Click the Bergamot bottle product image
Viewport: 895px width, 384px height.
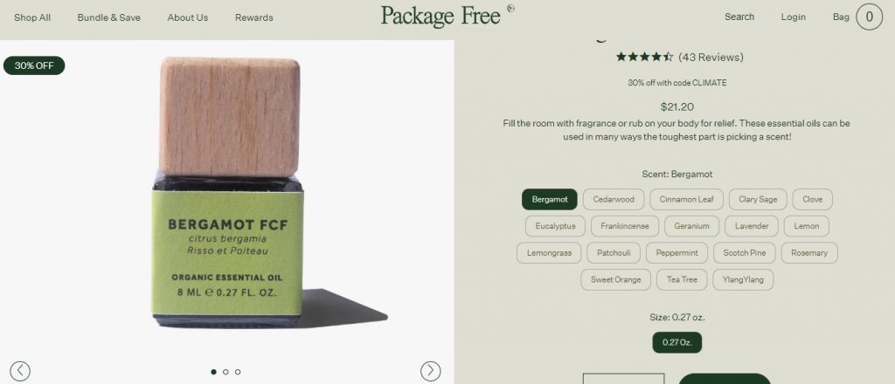tap(230, 193)
